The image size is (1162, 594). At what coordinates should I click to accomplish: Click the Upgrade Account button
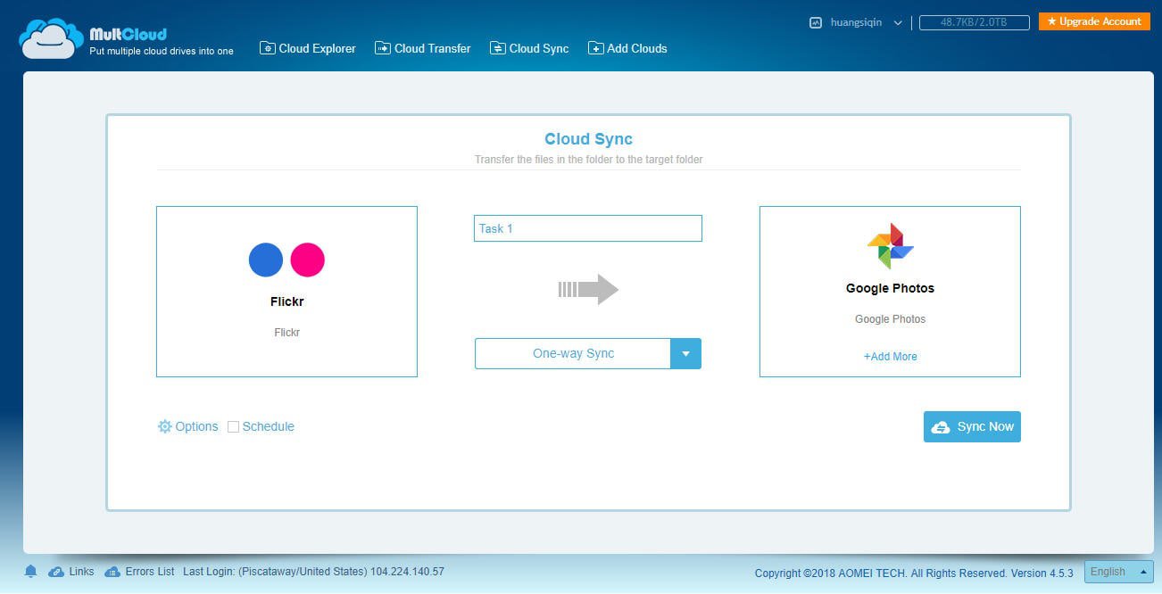(x=1093, y=21)
